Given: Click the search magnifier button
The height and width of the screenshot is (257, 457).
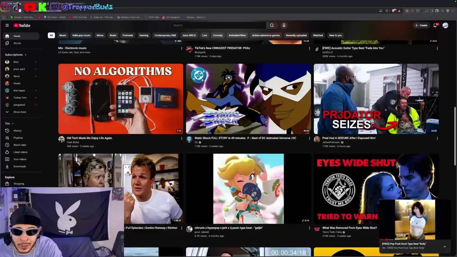Looking at the screenshot, I should (272, 25).
